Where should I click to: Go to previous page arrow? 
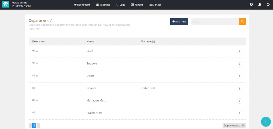coord(30,126)
